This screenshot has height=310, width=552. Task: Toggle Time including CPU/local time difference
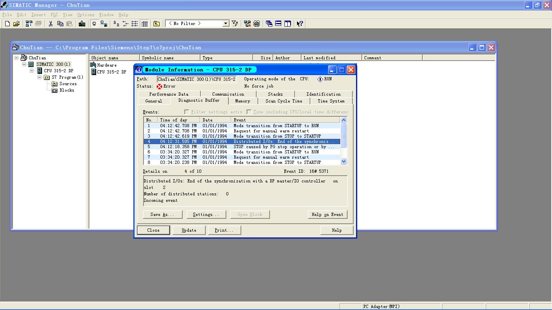(249, 112)
